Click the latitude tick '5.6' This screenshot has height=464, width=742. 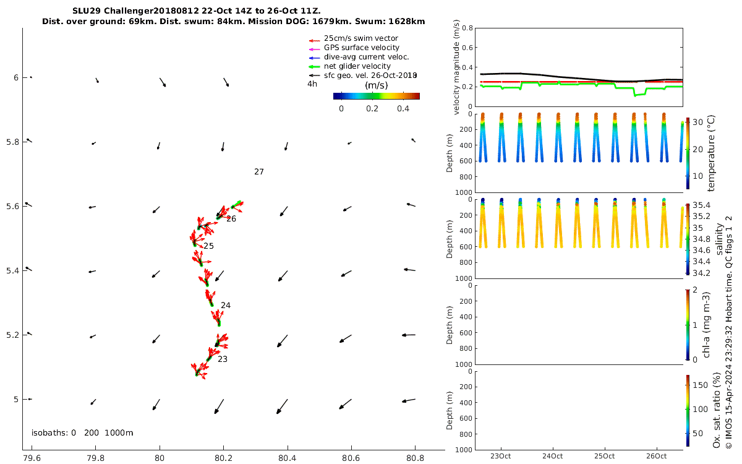(x=12, y=207)
